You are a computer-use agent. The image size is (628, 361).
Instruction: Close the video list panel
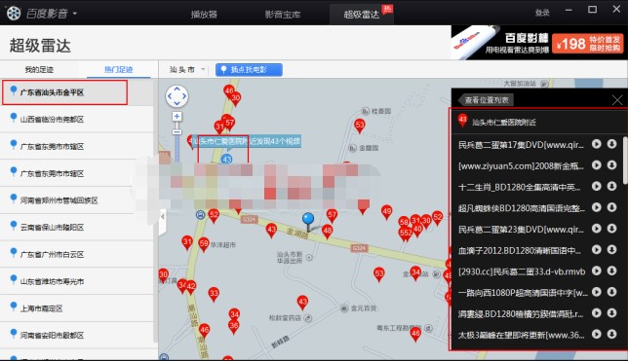(x=617, y=100)
